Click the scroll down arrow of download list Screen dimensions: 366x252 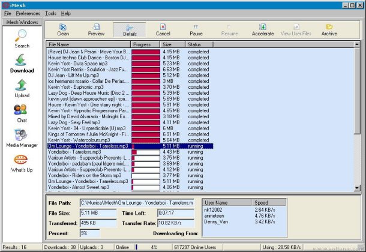(357, 188)
